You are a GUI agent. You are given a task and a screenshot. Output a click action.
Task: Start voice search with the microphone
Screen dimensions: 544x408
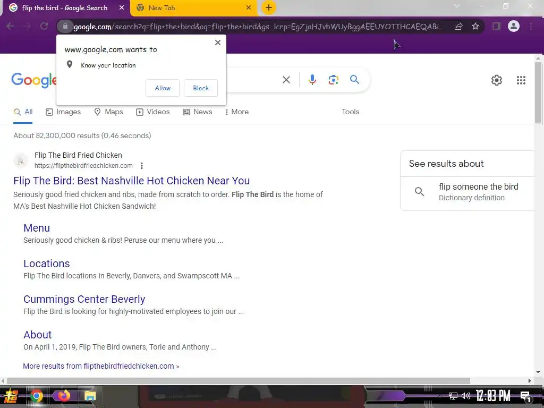click(x=312, y=80)
